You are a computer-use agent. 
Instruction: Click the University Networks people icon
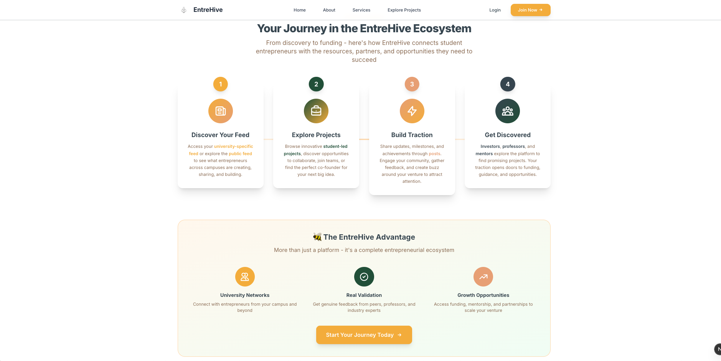pos(245,277)
